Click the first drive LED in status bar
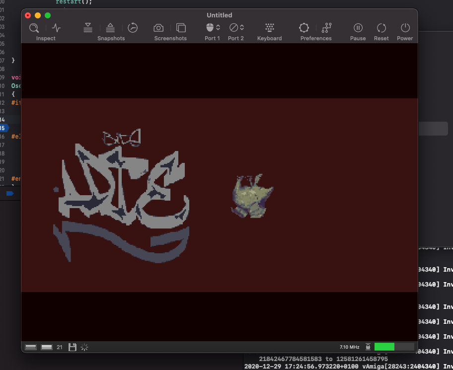453x370 pixels. pos(31,347)
